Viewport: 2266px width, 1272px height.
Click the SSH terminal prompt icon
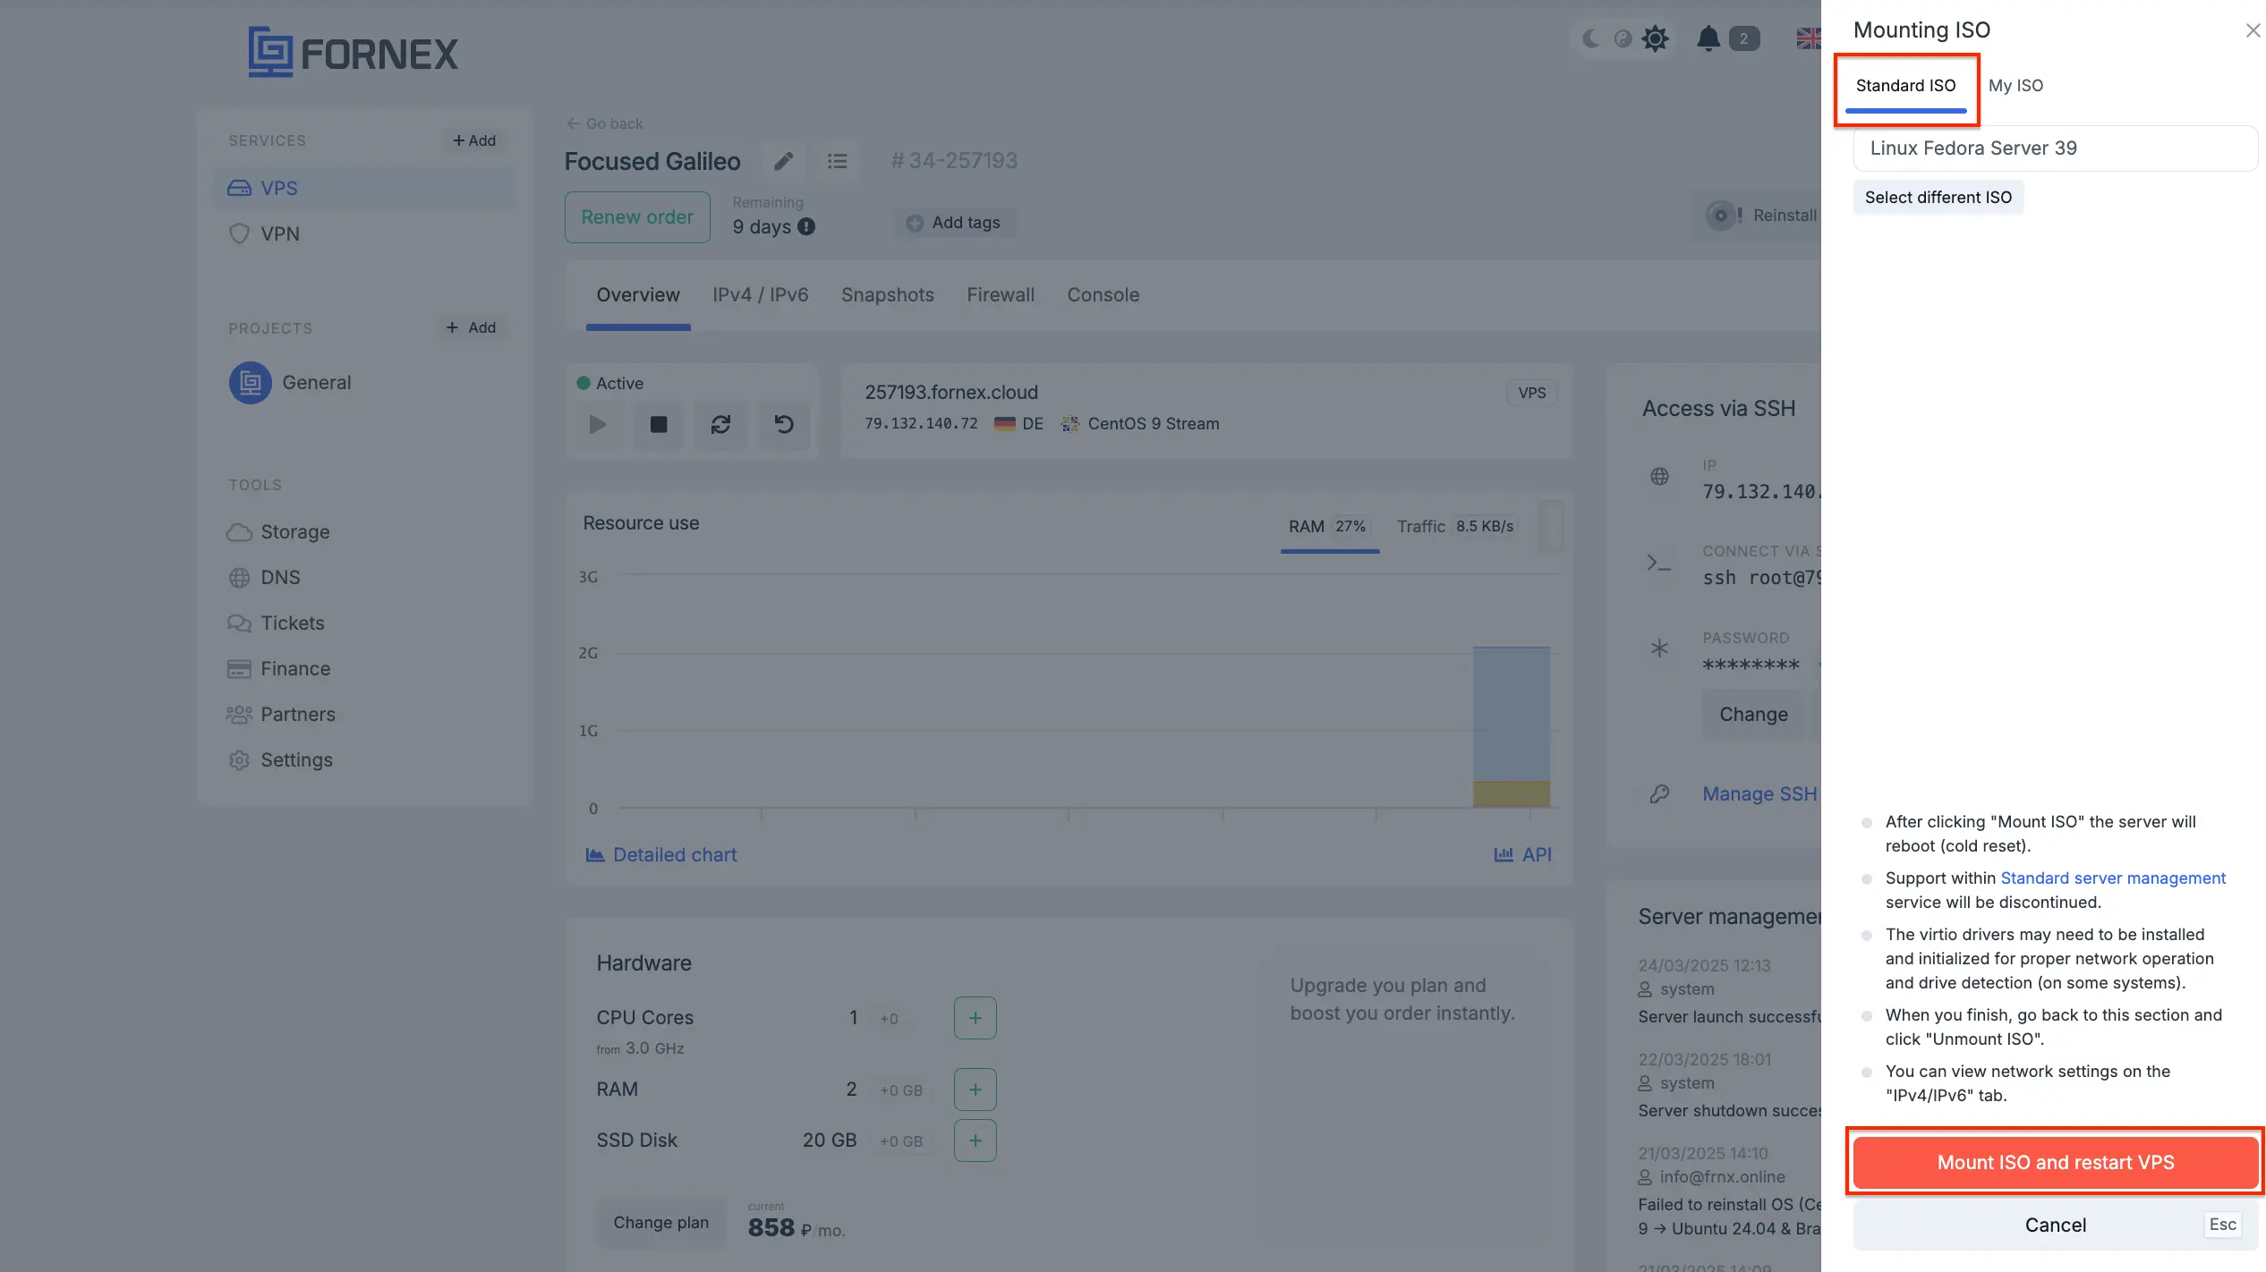(1659, 564)
